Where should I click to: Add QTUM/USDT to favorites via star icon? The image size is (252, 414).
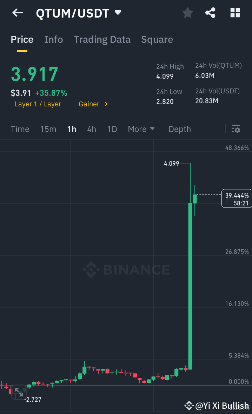point(187,13)
